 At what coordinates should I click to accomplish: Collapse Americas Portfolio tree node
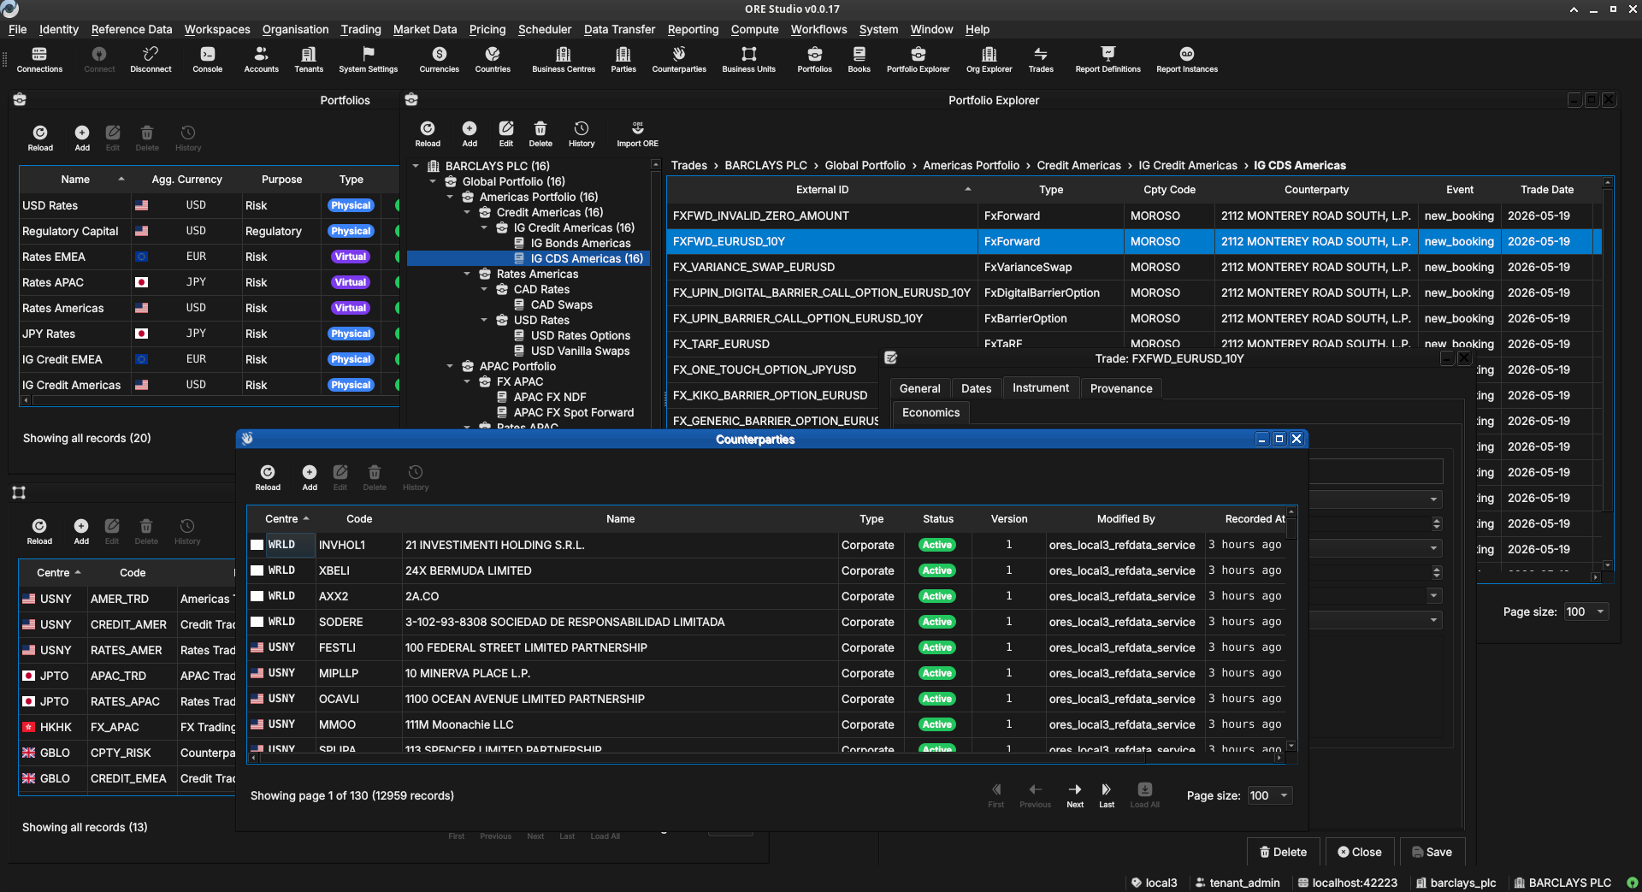coord(451,197)
